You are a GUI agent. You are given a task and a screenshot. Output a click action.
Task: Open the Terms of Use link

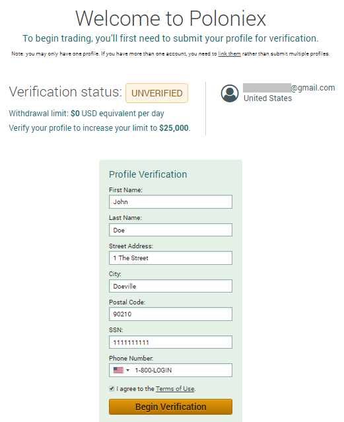175,389
